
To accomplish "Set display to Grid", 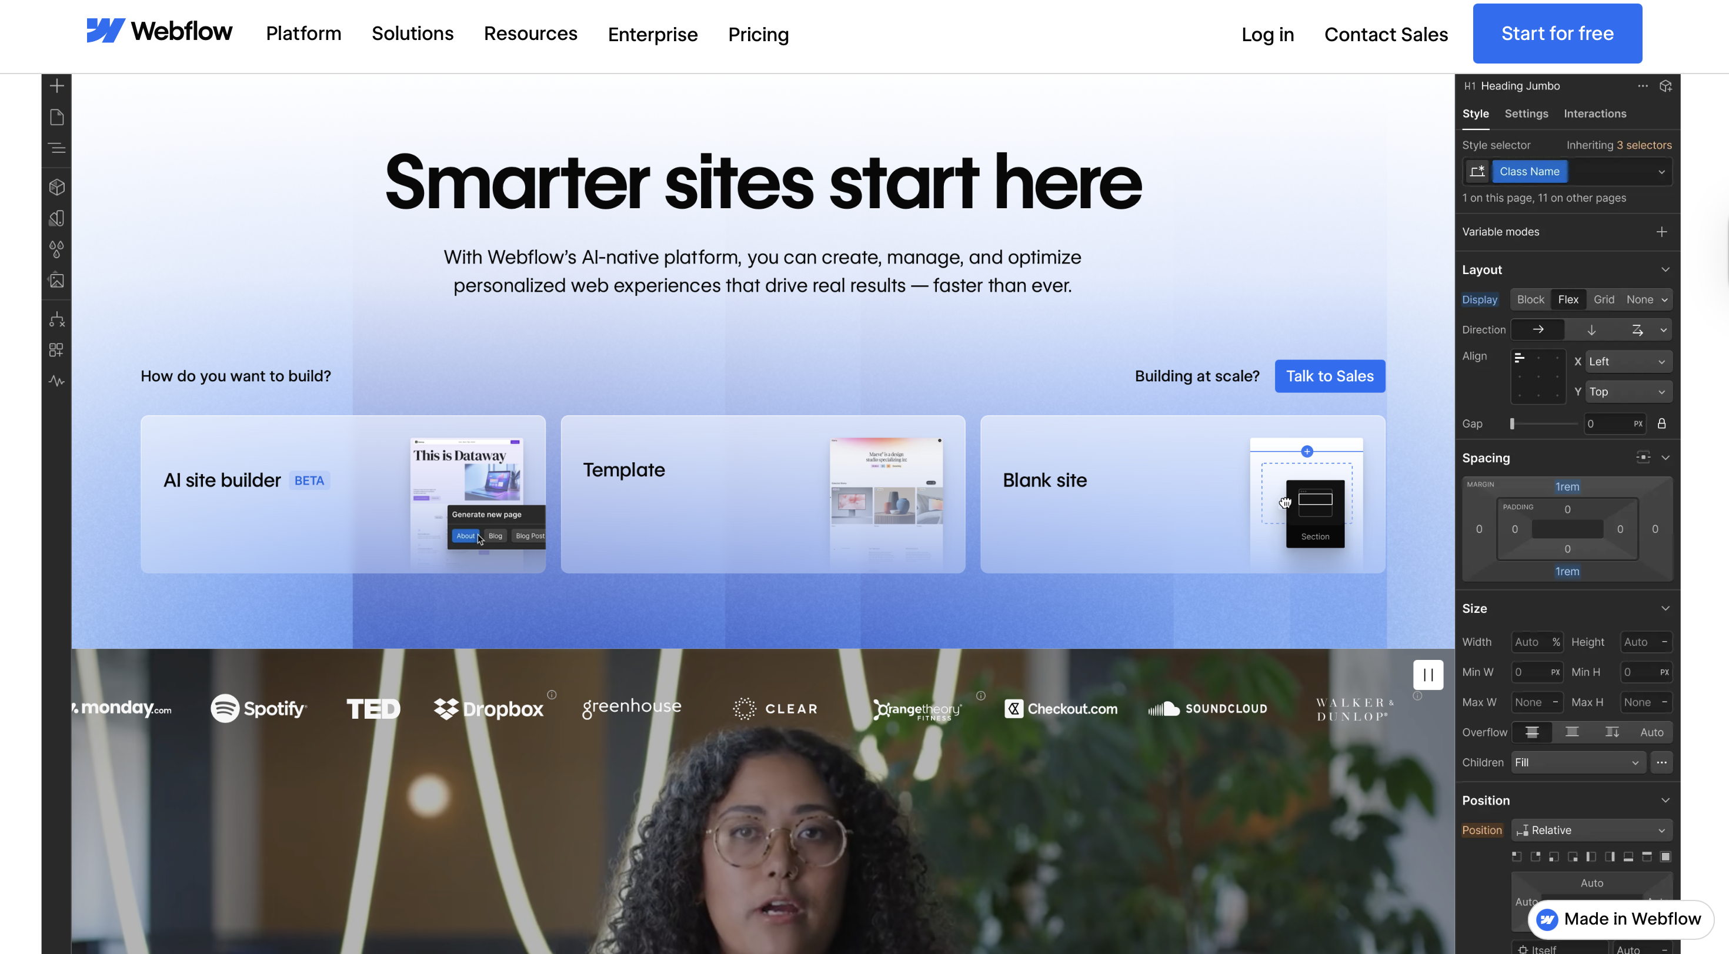I will coord(1604,299).
